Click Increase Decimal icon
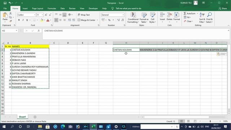 pos(118,20)
